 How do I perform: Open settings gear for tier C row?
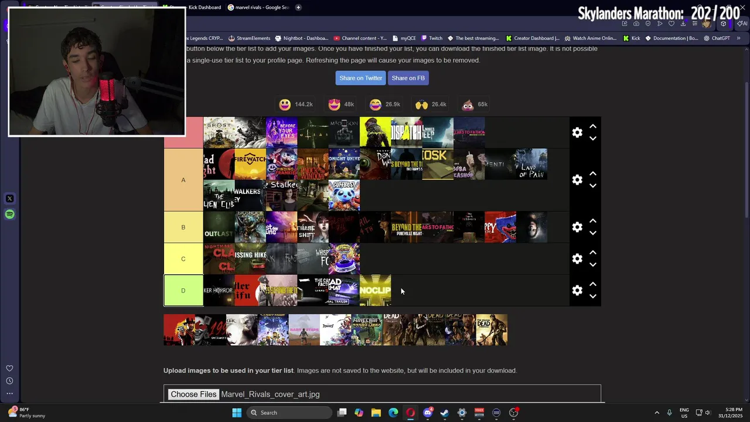(x=577, y=259)
